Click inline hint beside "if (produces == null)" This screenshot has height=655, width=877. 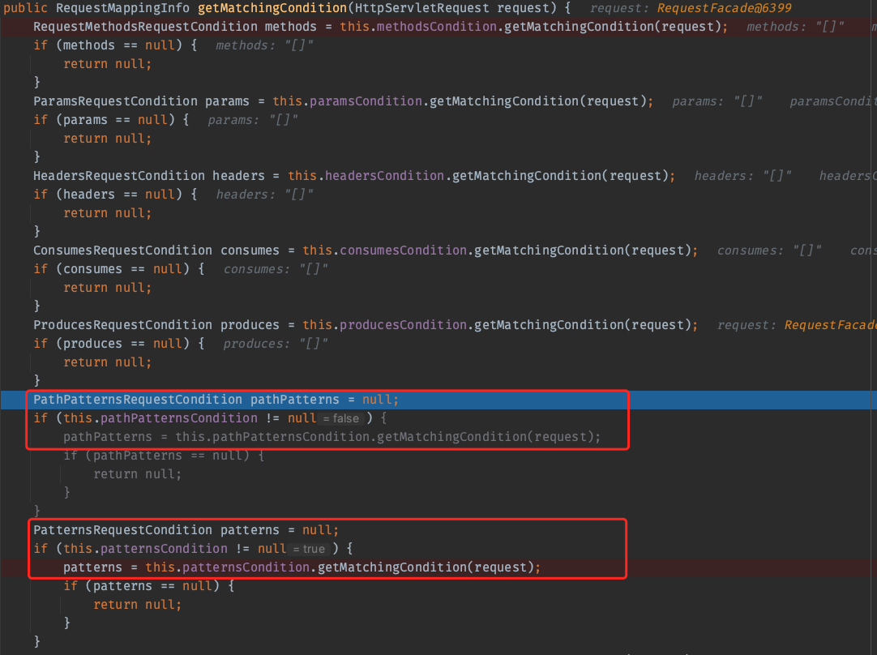276,344
